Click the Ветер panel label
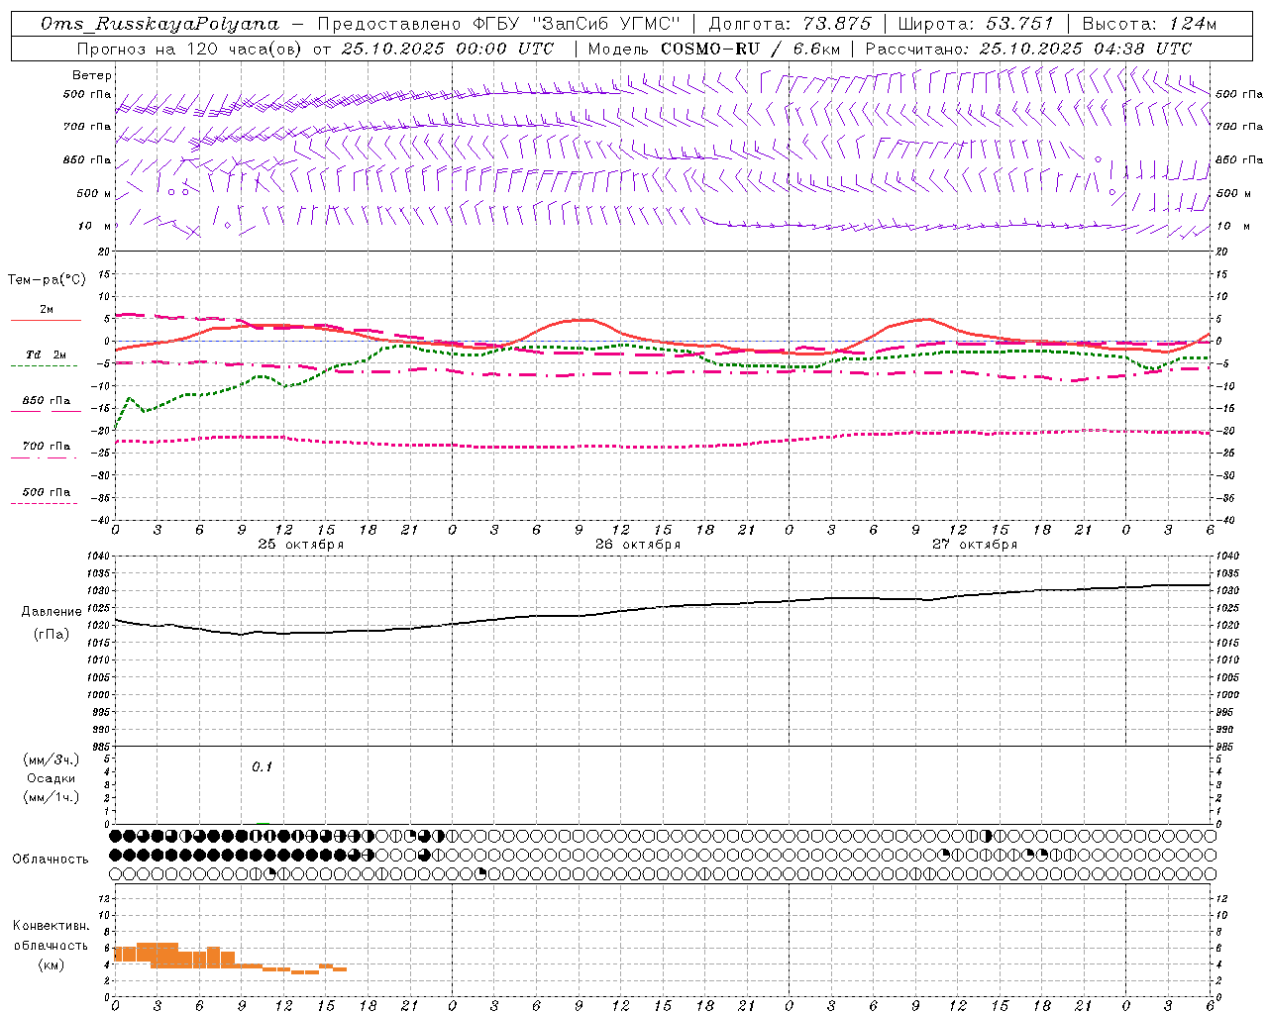 click(x=92, y=75)
